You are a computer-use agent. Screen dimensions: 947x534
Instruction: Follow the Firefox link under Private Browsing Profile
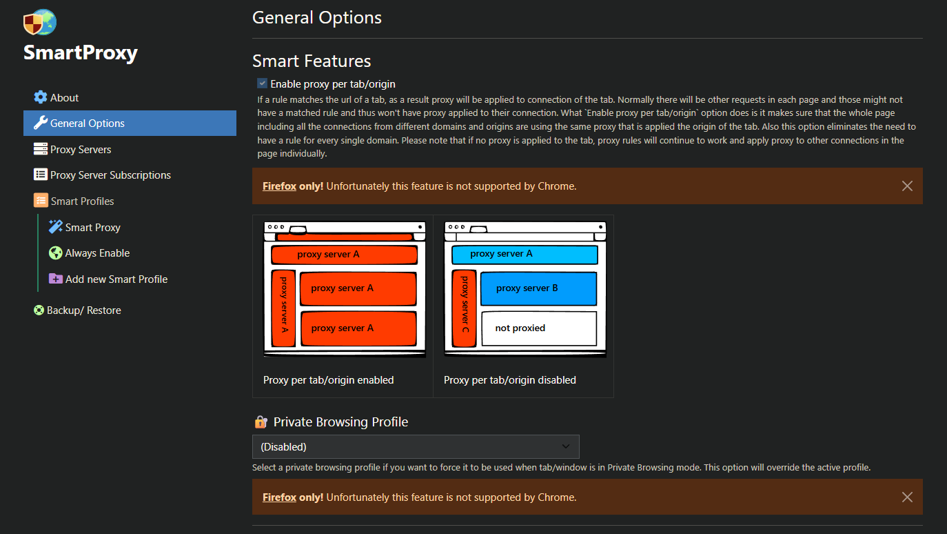(x=279, y=497)
